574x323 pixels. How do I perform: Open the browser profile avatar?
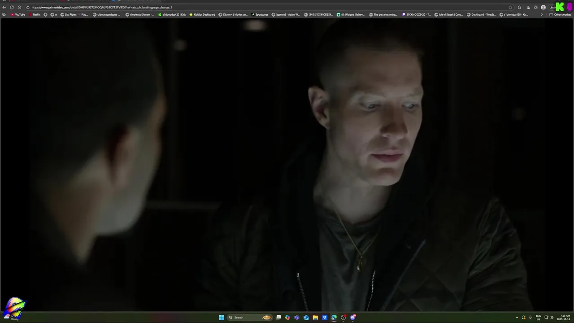click(544, 7)
